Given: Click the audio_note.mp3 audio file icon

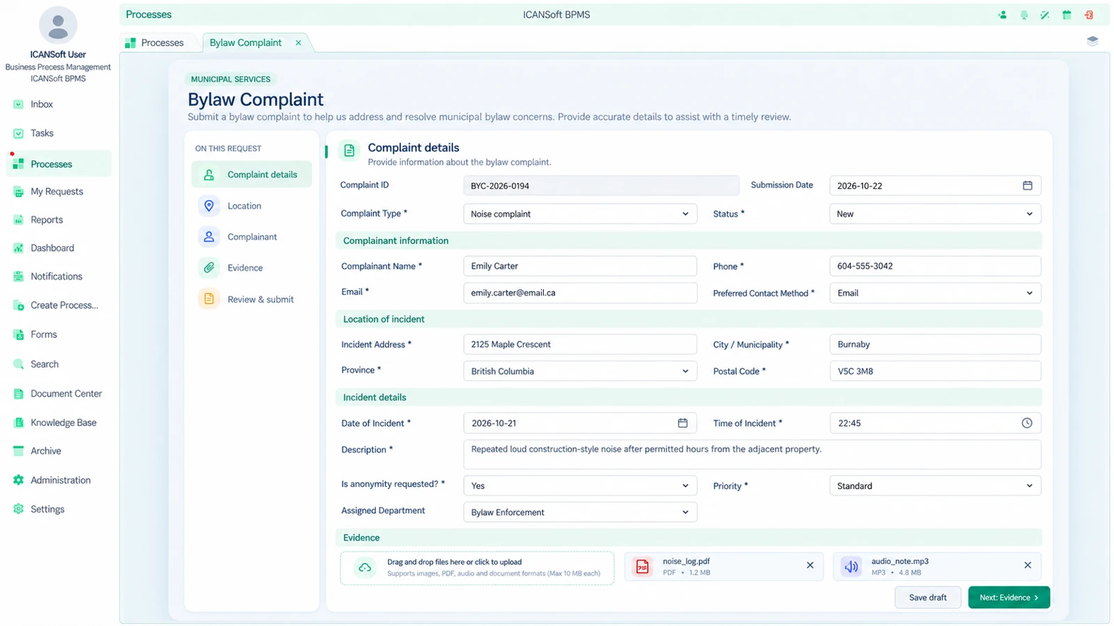Looking at the screenshot, I should (851, 566).
